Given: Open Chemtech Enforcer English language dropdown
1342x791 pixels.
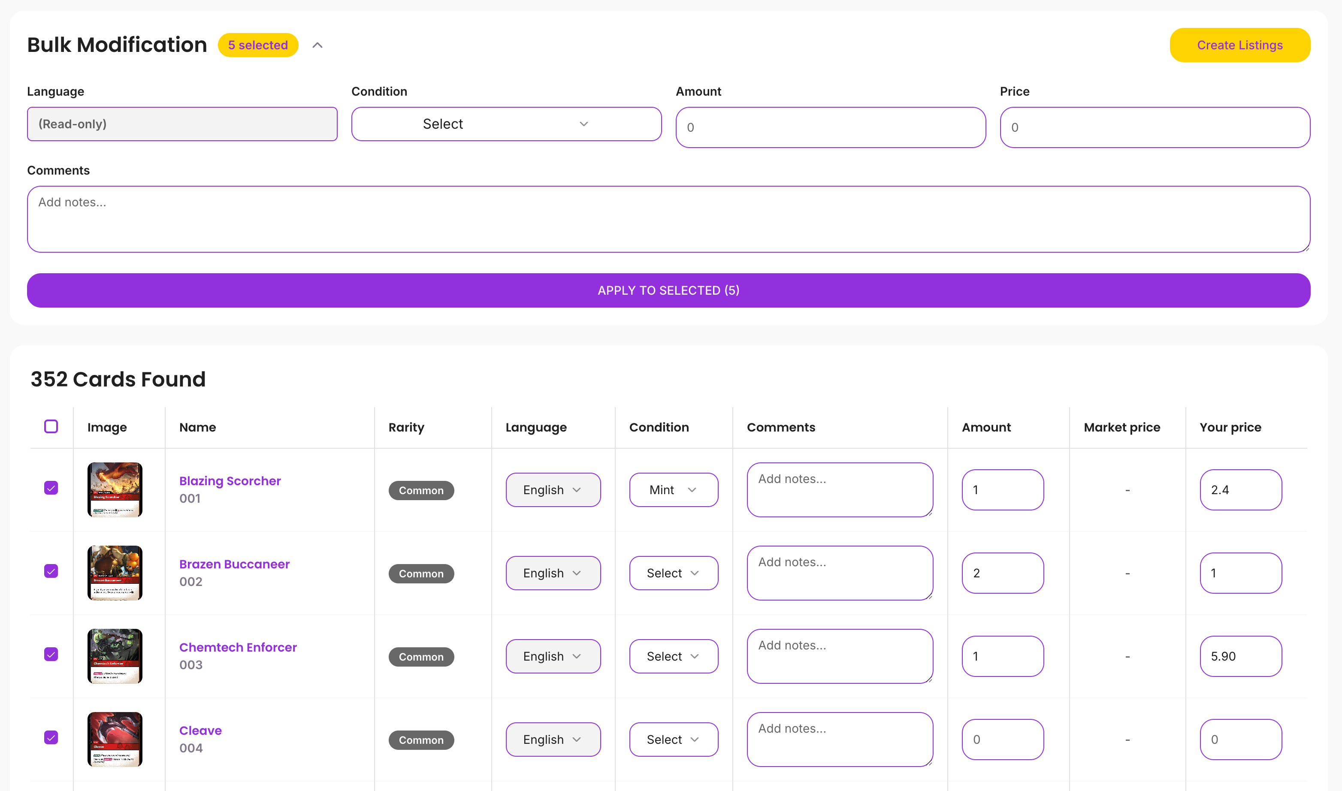Looking at the screenshot, I should [553, 656].
